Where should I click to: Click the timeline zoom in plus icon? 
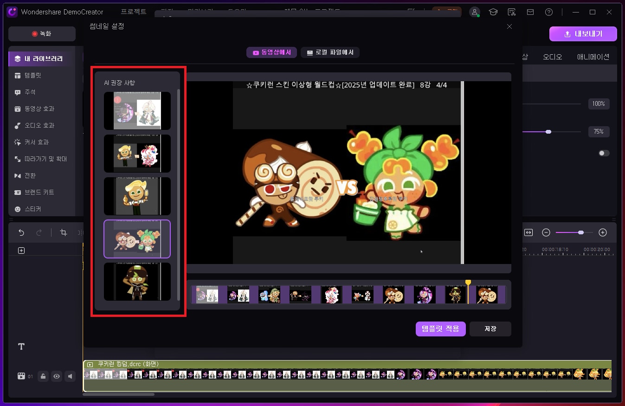click(x=603, y=232)
